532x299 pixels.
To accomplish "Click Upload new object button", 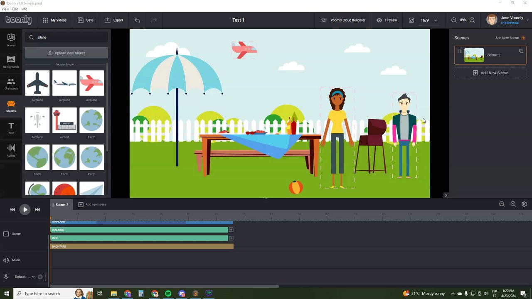I will point(66,53).
